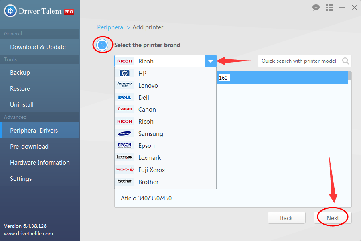The height and width of the screenshot is (241, 361).
Task: Open the Restore tool in sidebar
Action: [x=40, y=88]
